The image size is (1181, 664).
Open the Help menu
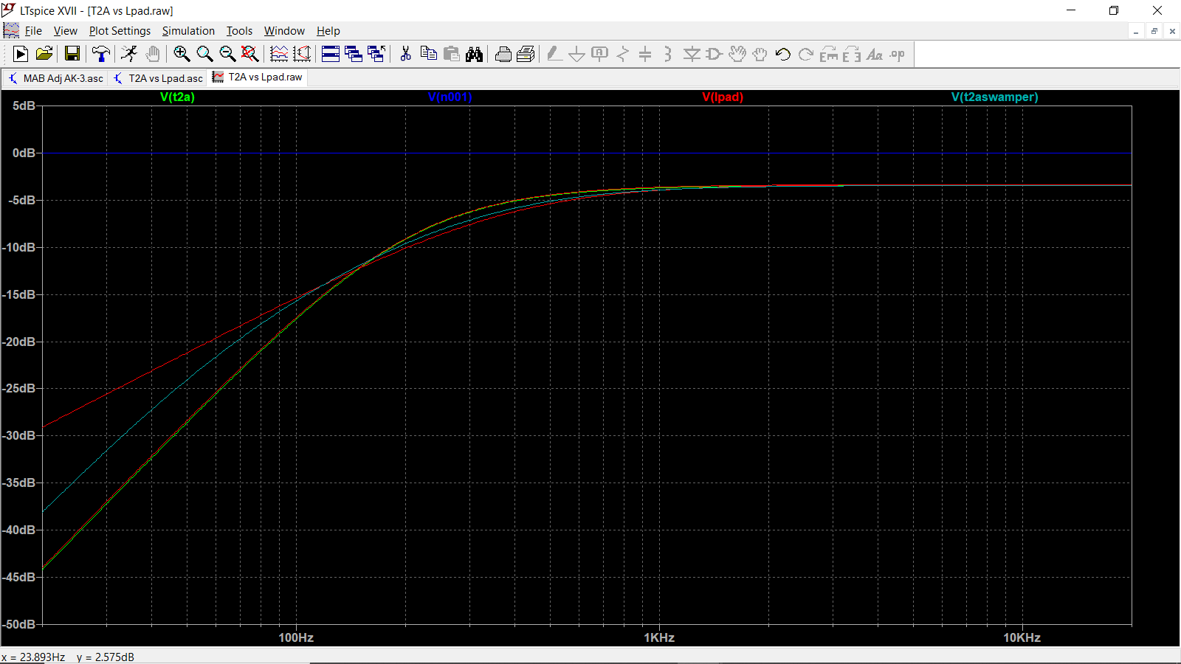(x=328, y=31)
